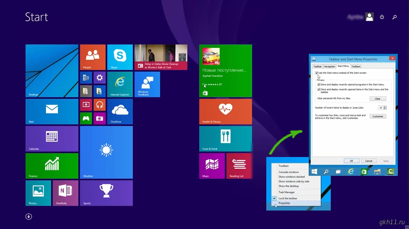Open the Camtasia icon on taskbar
The height and width of the screenshot is (229, 409).
390,172
